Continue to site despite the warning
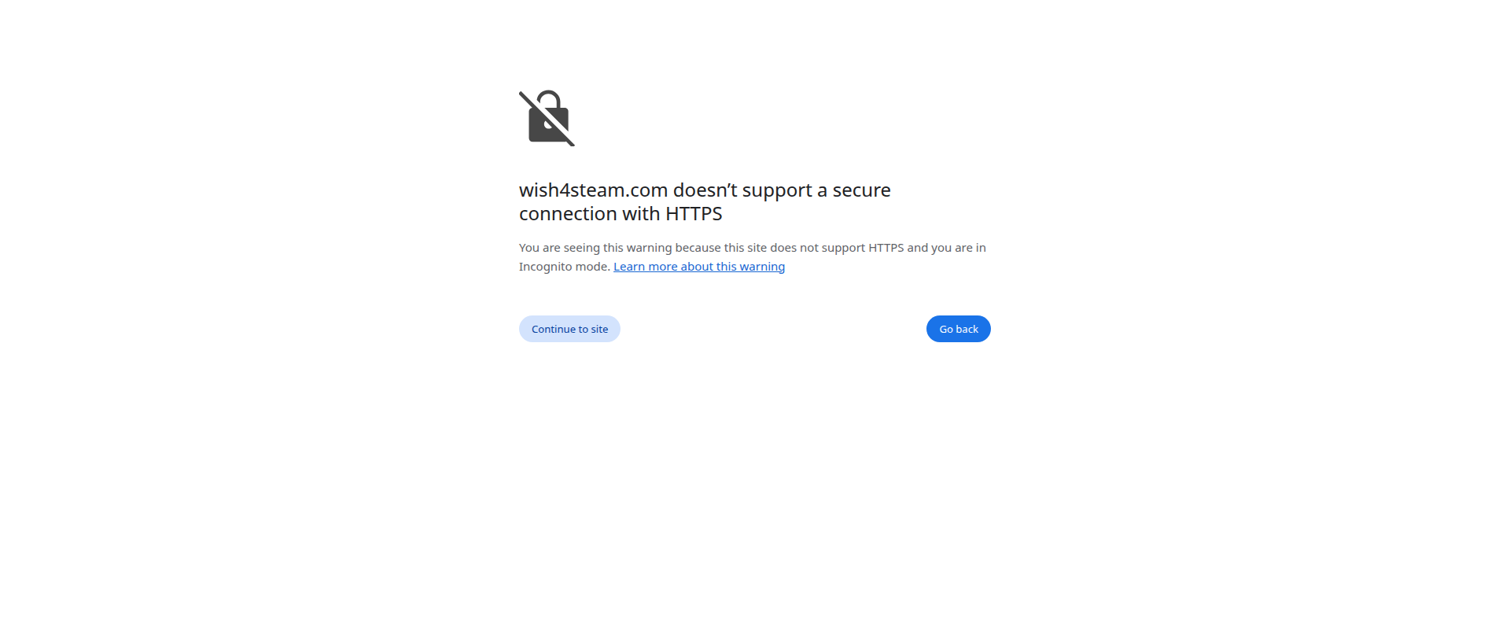This screenshot has width=1510, height=638. tap(569, 329)
